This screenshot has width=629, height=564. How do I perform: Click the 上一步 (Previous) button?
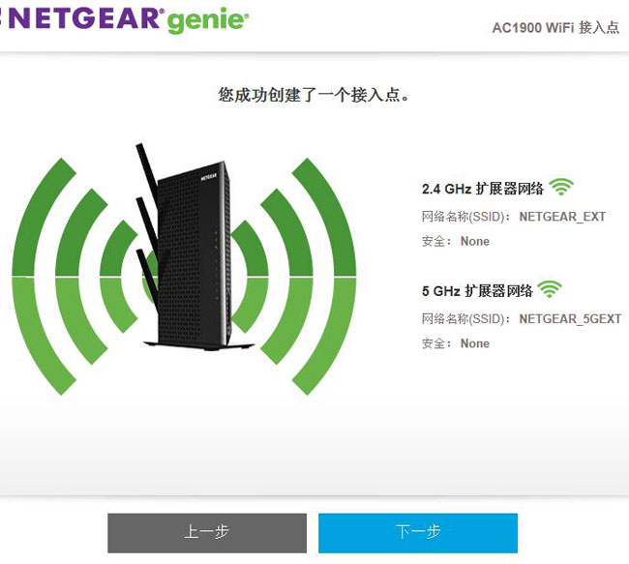coord(207,533)
